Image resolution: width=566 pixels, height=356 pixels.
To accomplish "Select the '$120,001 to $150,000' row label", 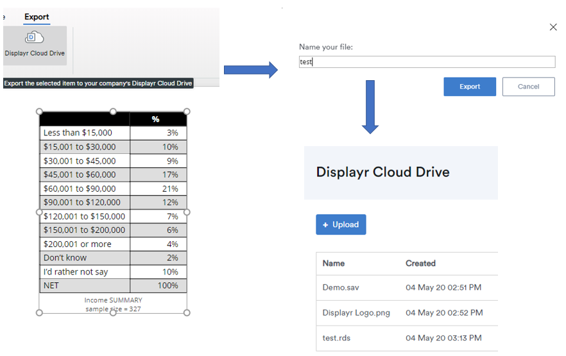I will [x=84, y=216].
